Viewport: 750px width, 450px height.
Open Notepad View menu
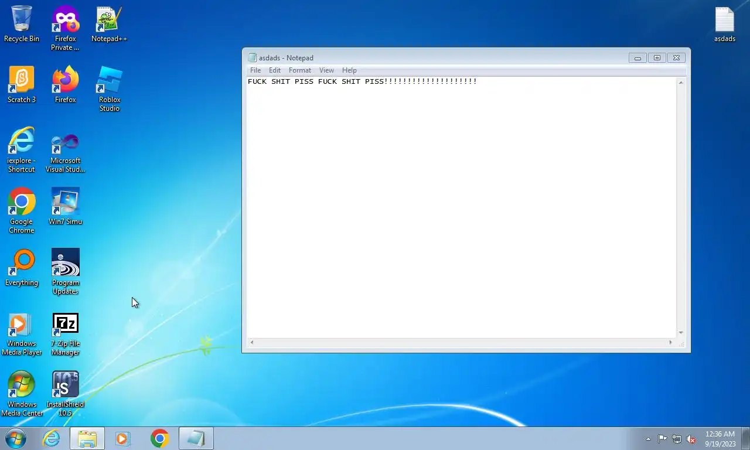coord(326,70)
